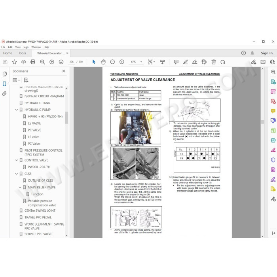277x277 pixels.
Task: Collapse the CONTROL VALVE bookmark
Action: (x=17, y=160)
